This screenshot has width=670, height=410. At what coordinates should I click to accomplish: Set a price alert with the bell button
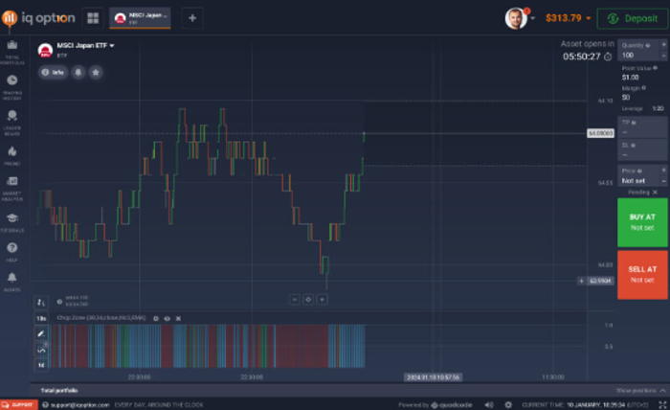point(78,72)
